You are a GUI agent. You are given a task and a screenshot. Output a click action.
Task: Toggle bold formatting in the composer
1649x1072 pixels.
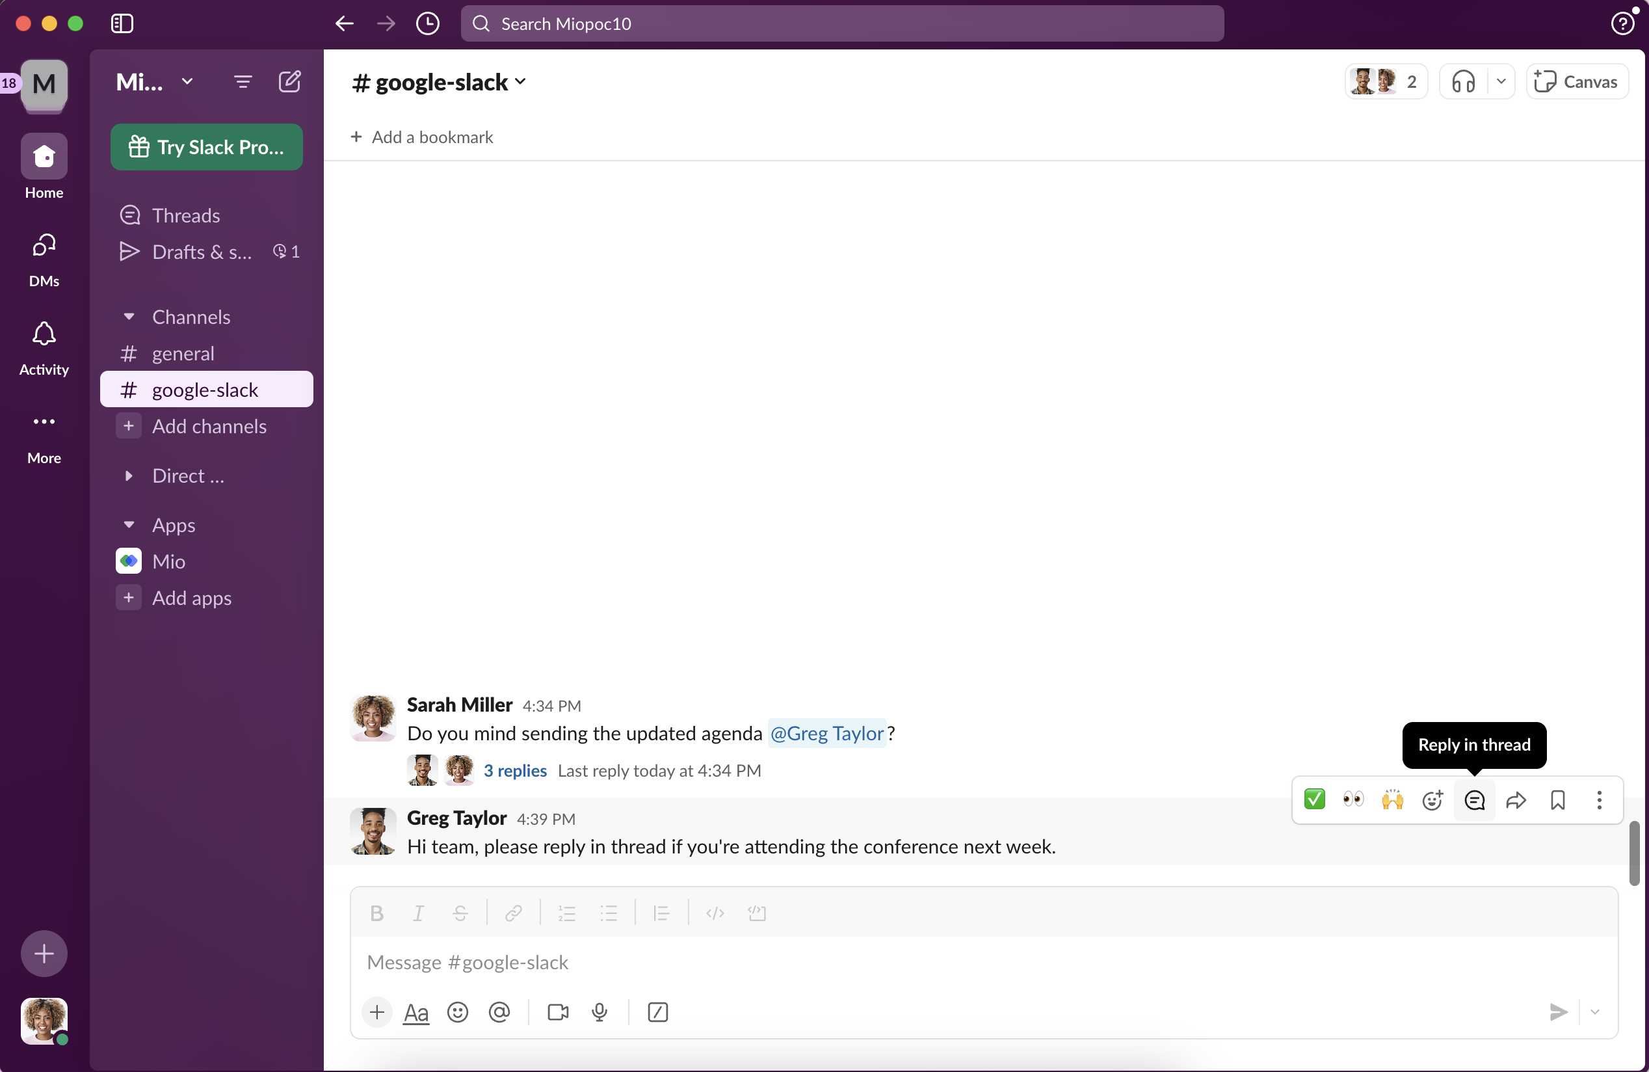coord(376,913)
